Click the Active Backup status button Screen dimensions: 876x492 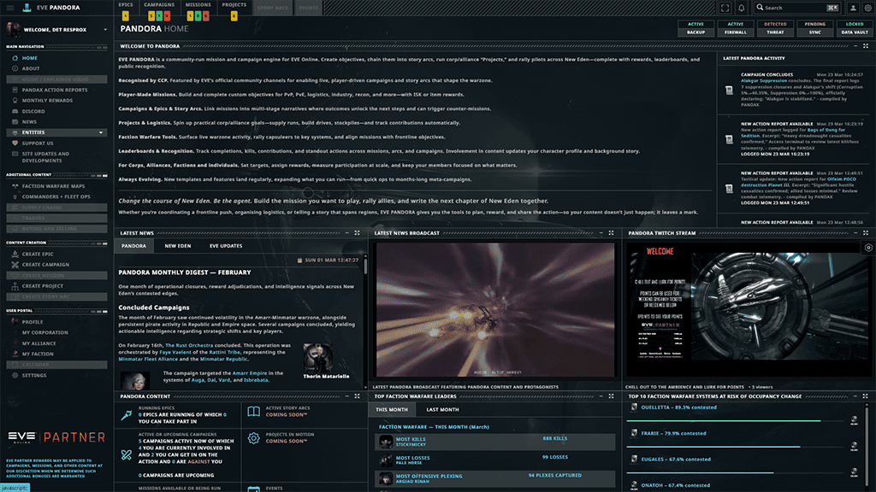coord(695,28)
